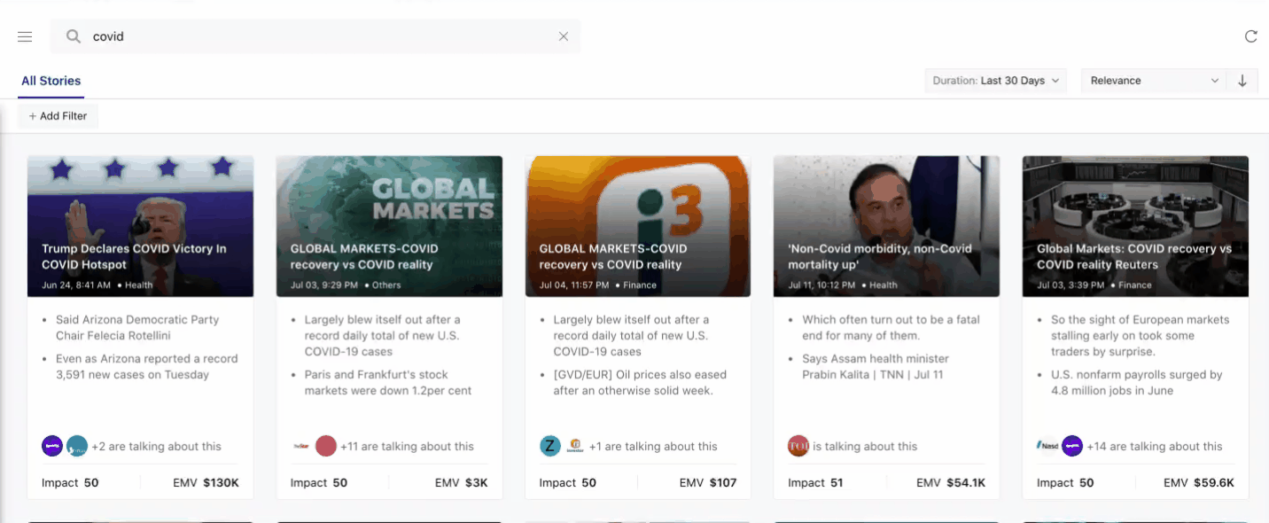This screenshot has width=1269, height=523.
Task: Open the hamburger navigation menu
Action: [25, 36]
